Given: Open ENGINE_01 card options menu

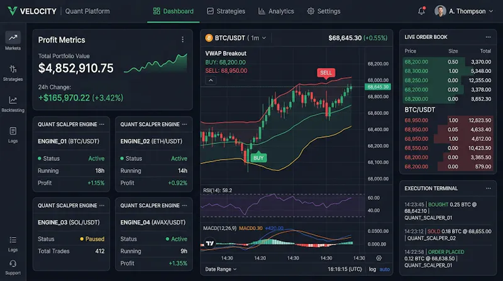Looking at the screenshot, I should (x=102, y=124).
